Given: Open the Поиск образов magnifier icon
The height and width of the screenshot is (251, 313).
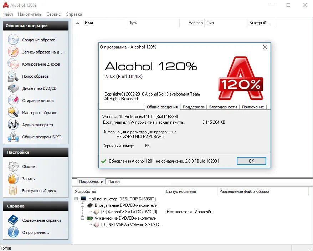Looking at the screenshot, I should point(13,76).
